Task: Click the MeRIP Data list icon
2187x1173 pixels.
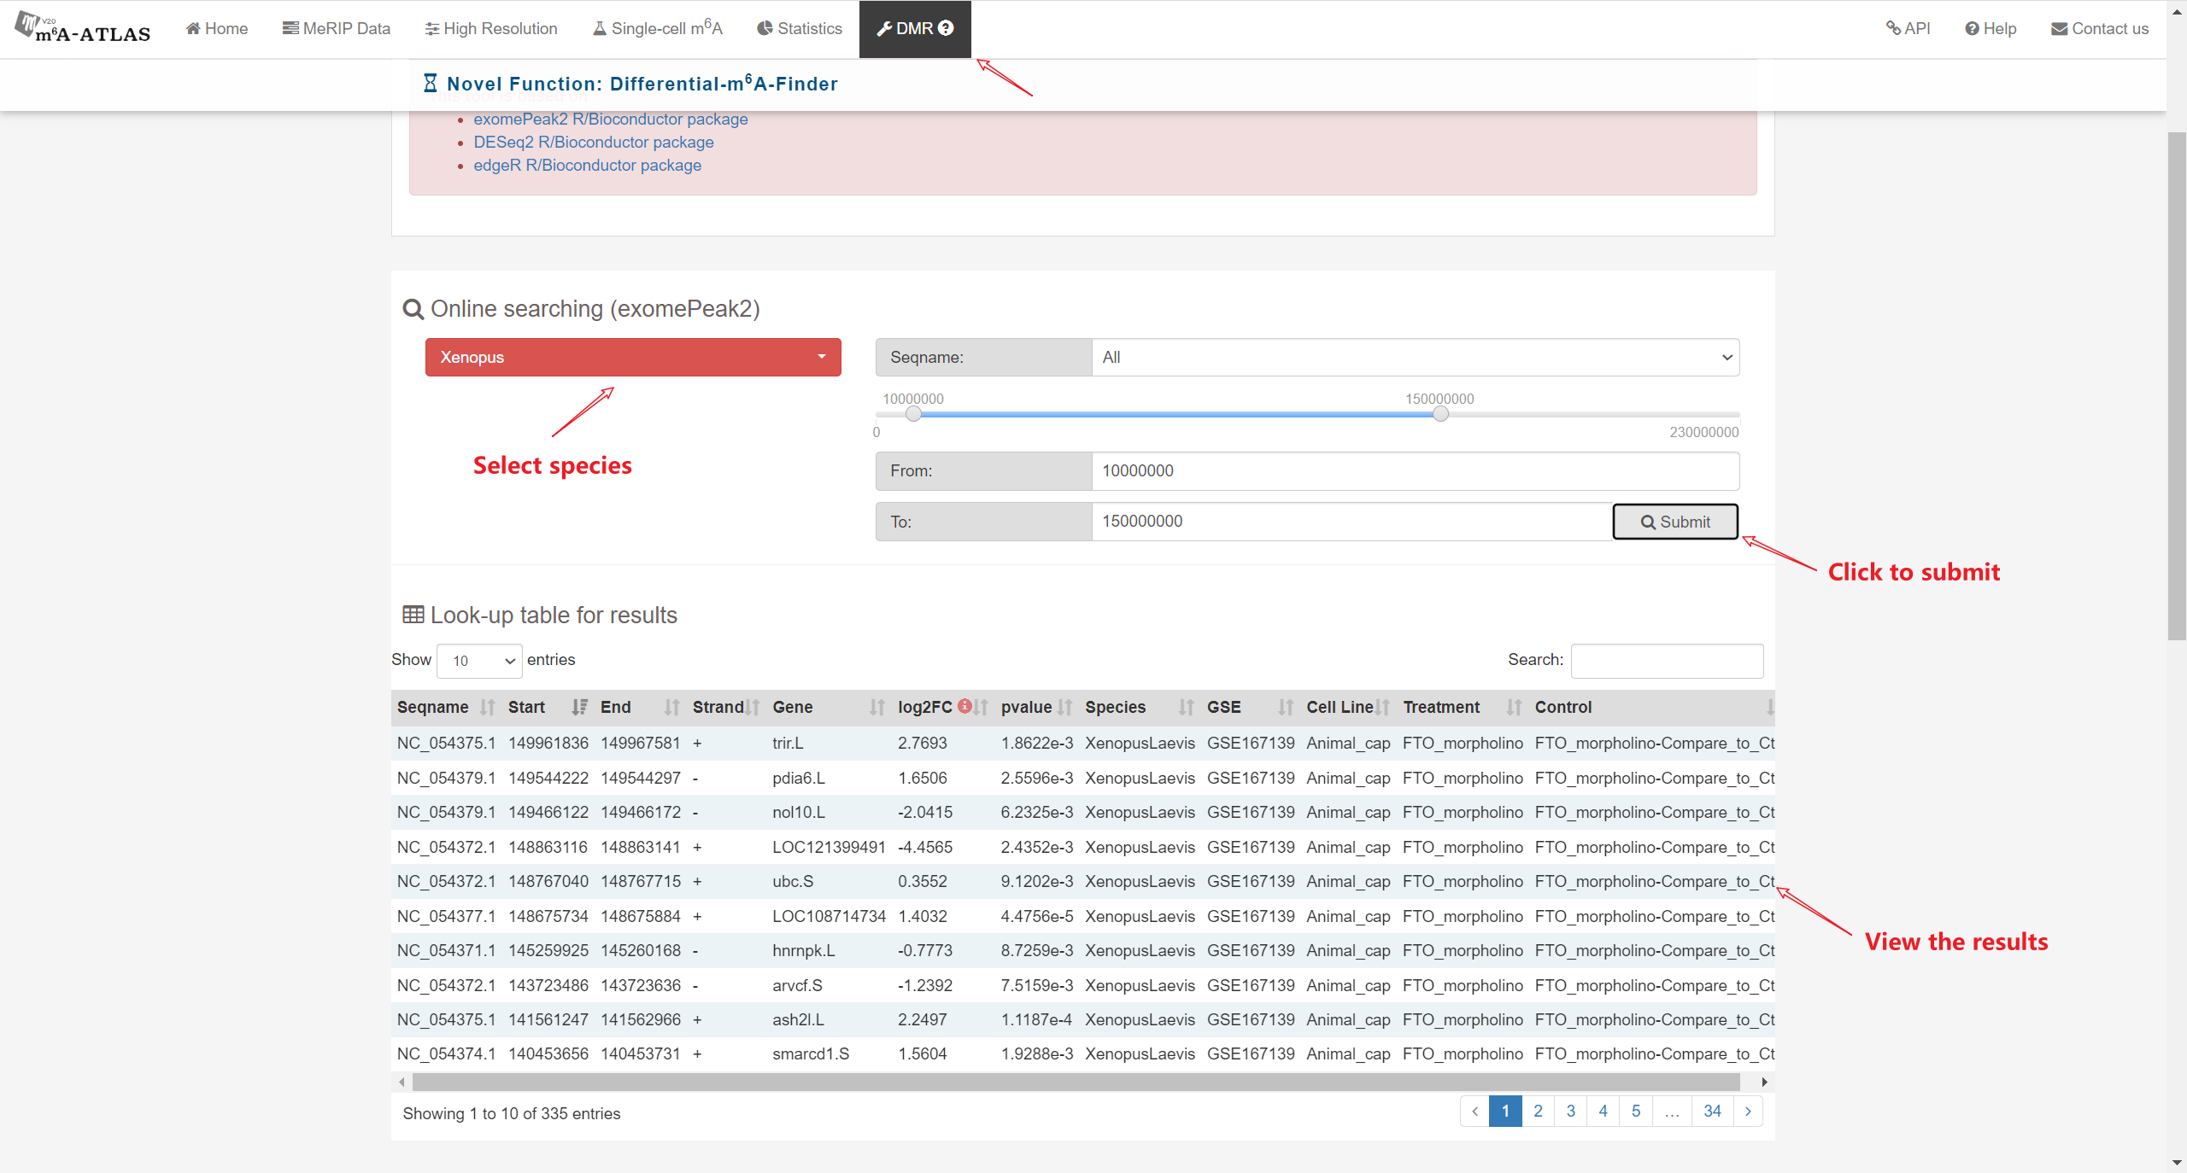Action: coord(290,28)
